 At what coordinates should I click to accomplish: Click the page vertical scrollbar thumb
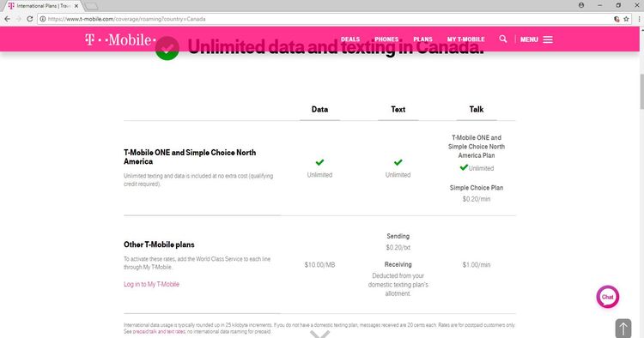click(x=641, y=92)
